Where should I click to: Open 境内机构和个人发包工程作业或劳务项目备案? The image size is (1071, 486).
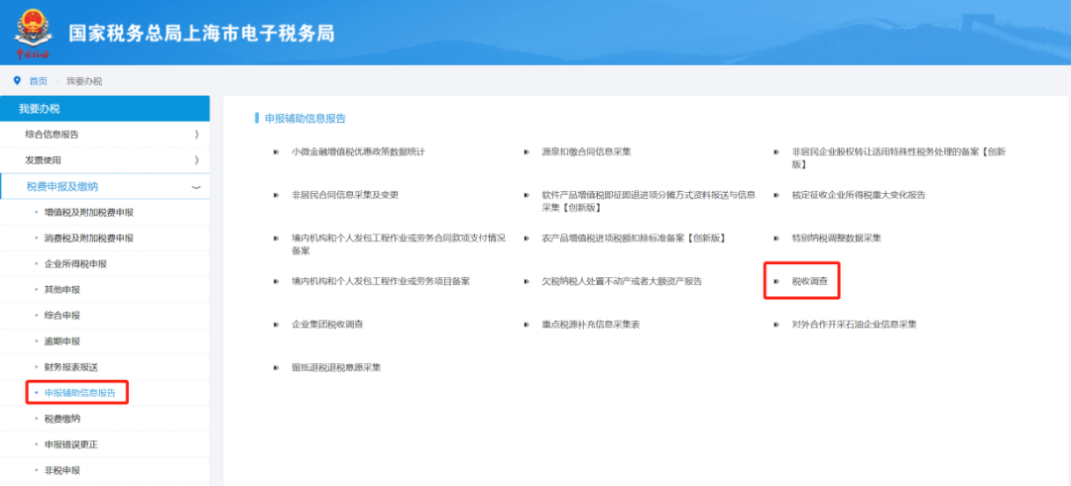click(381, 281)
